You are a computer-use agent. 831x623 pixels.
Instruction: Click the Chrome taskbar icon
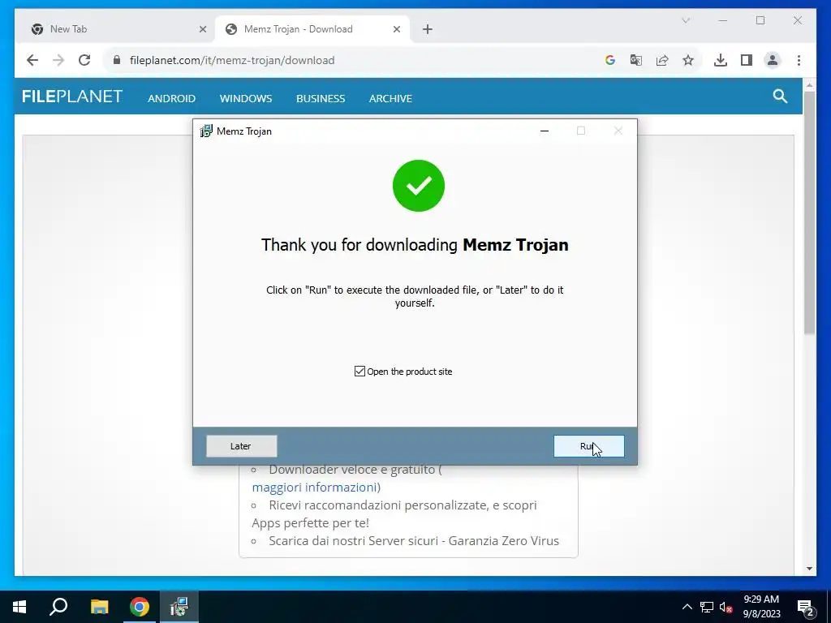(x=140, y=607)
